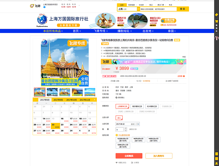Expand the 爆款纯玩 navigation dropdown
219x166 pixels.
coord(124,31)
